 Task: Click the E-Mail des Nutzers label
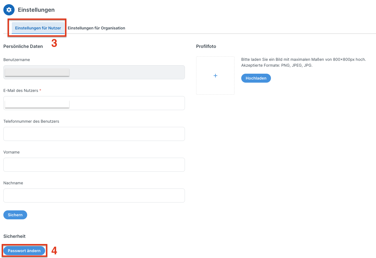pos(22,90)
